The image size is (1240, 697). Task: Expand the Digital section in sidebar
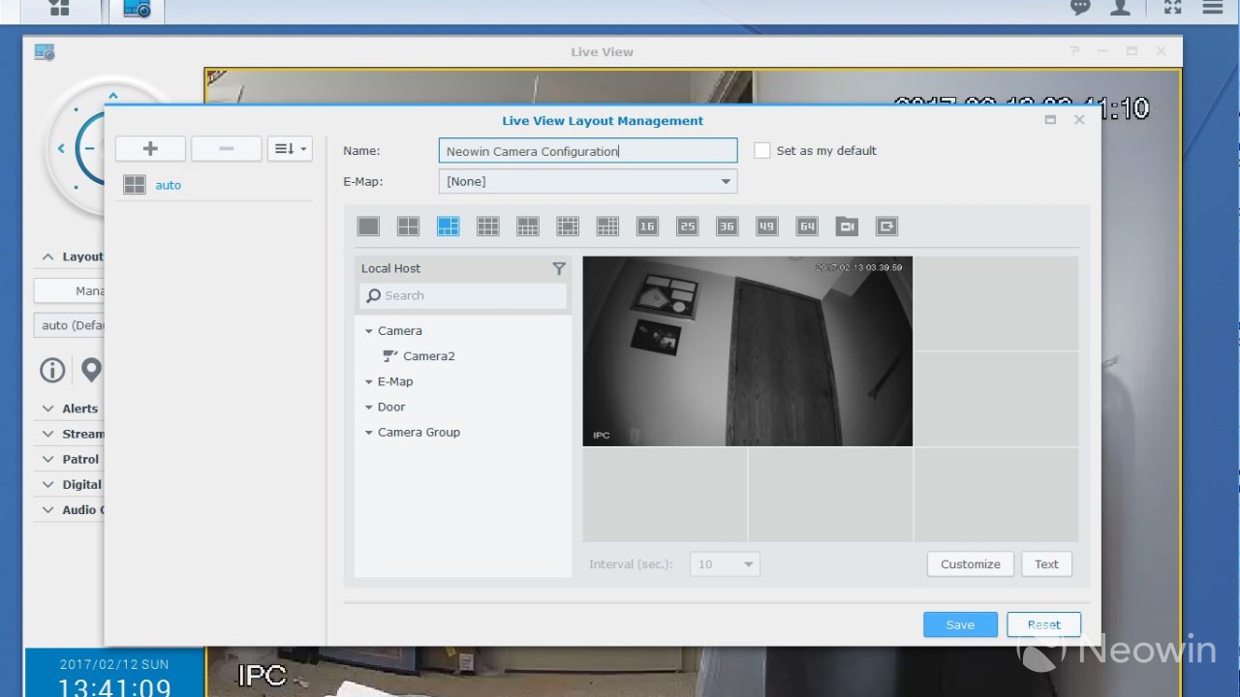click(48, 484)
